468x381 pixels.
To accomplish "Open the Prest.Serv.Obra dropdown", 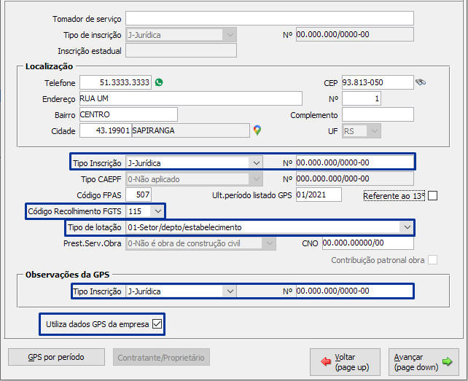I will click(x=200, y=243).
